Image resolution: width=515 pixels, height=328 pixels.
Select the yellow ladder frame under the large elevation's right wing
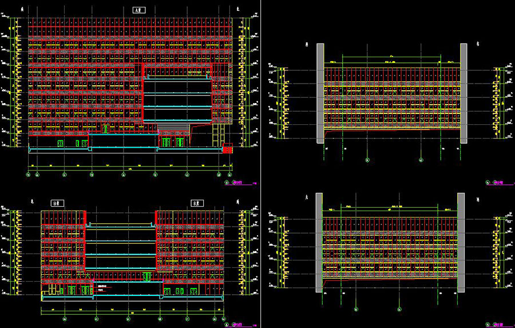(219, 135)
